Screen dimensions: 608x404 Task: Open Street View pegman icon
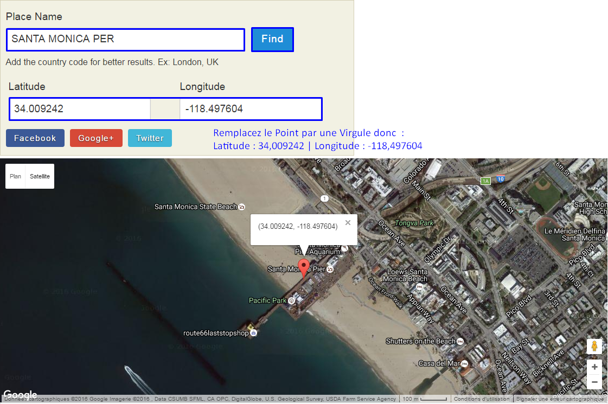tap(594, 346)
